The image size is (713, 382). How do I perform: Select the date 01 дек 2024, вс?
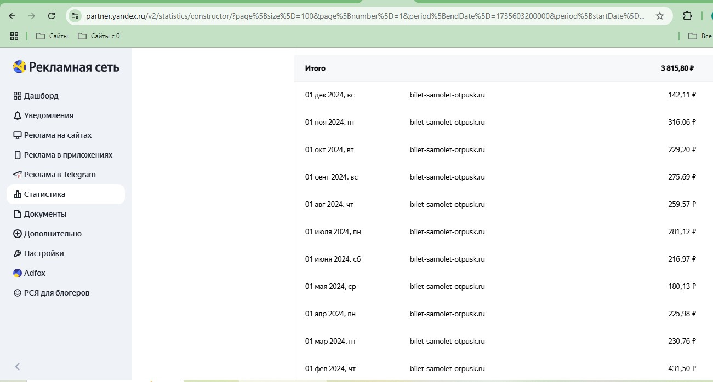tap(330, 95)
